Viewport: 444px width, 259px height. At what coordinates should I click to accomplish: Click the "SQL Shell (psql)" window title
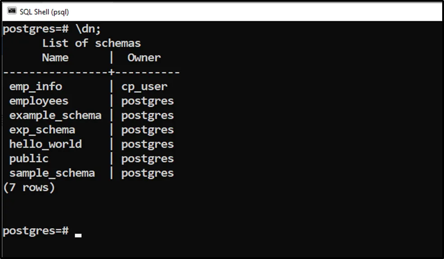(x=44, y=12)
